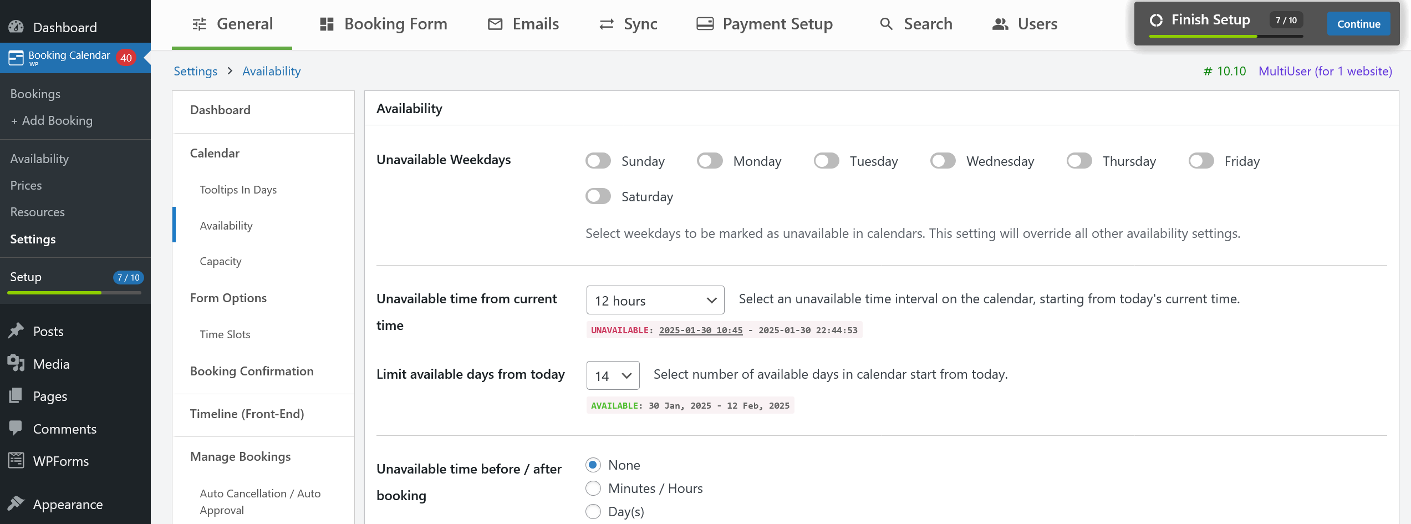Switch to the Booking Form tab

pyautogui.click(x=384, y=24)
